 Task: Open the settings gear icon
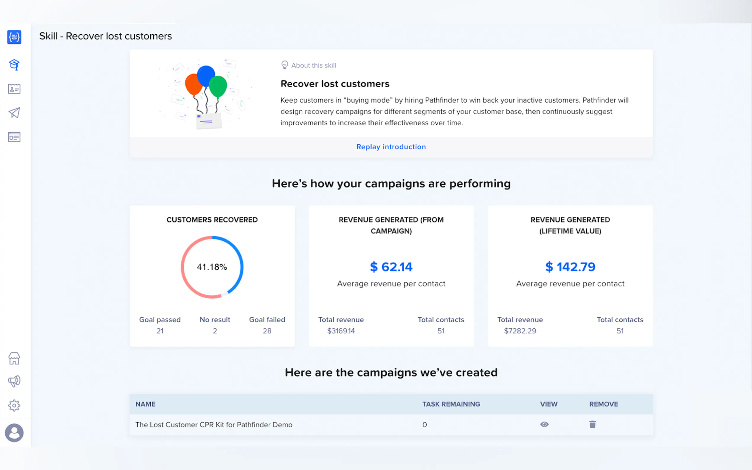point(14,405)
